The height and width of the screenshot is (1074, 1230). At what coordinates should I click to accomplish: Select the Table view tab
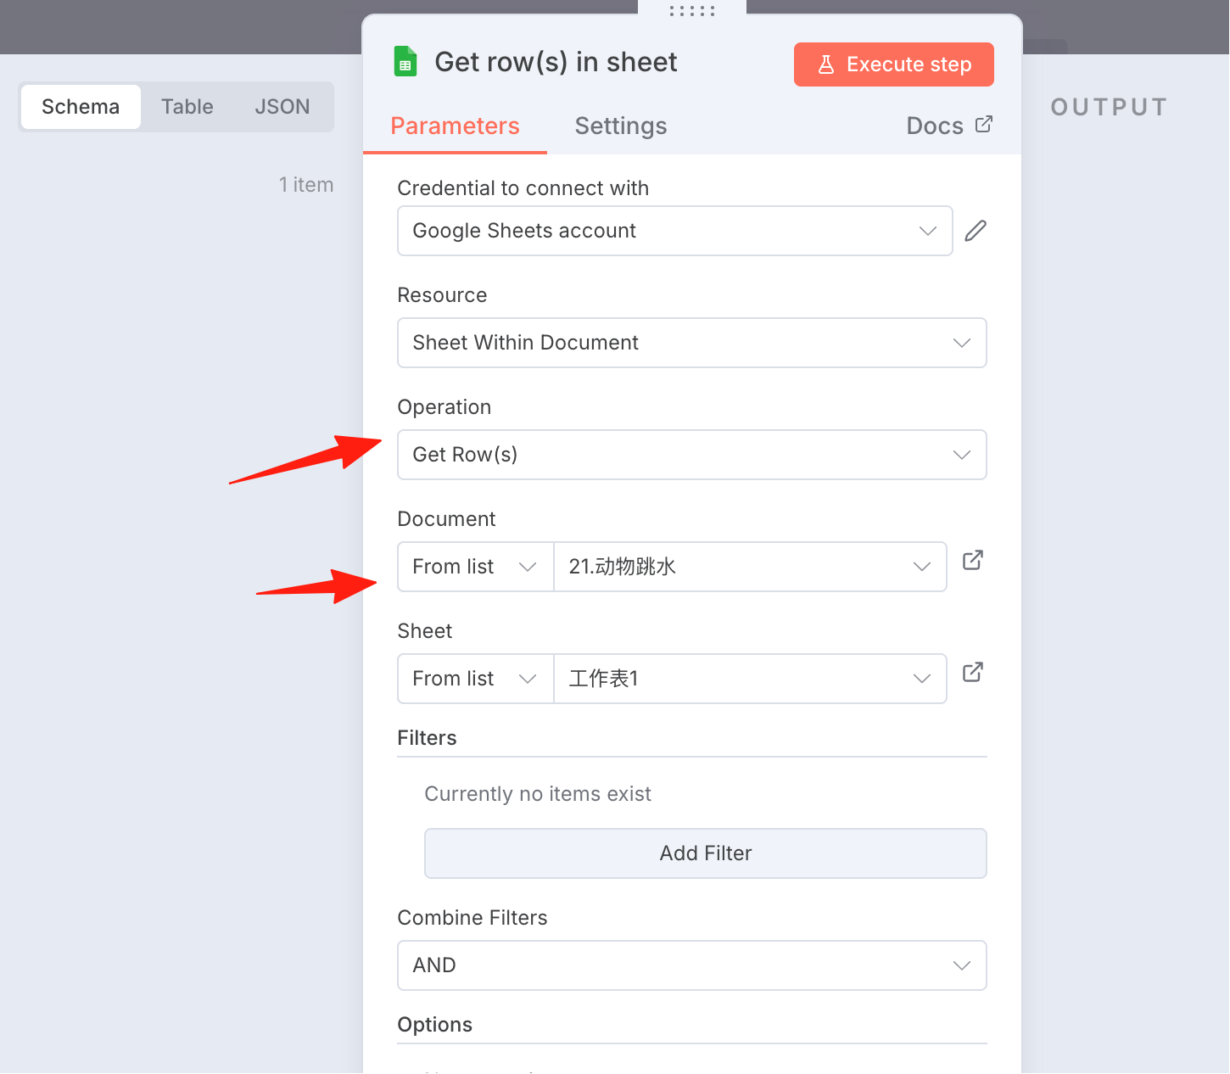187,107
